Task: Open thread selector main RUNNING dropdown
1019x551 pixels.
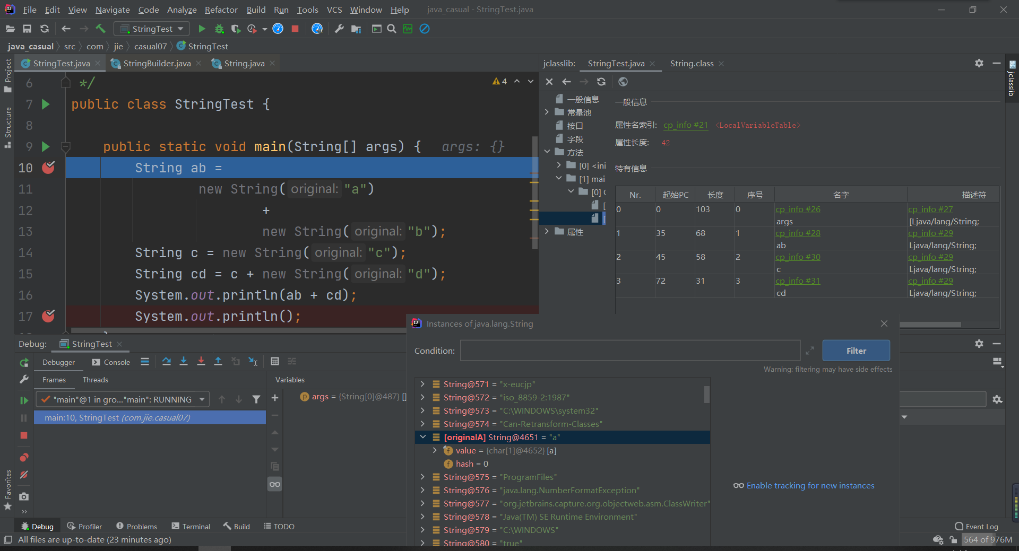Action: (x=123, y=399)
